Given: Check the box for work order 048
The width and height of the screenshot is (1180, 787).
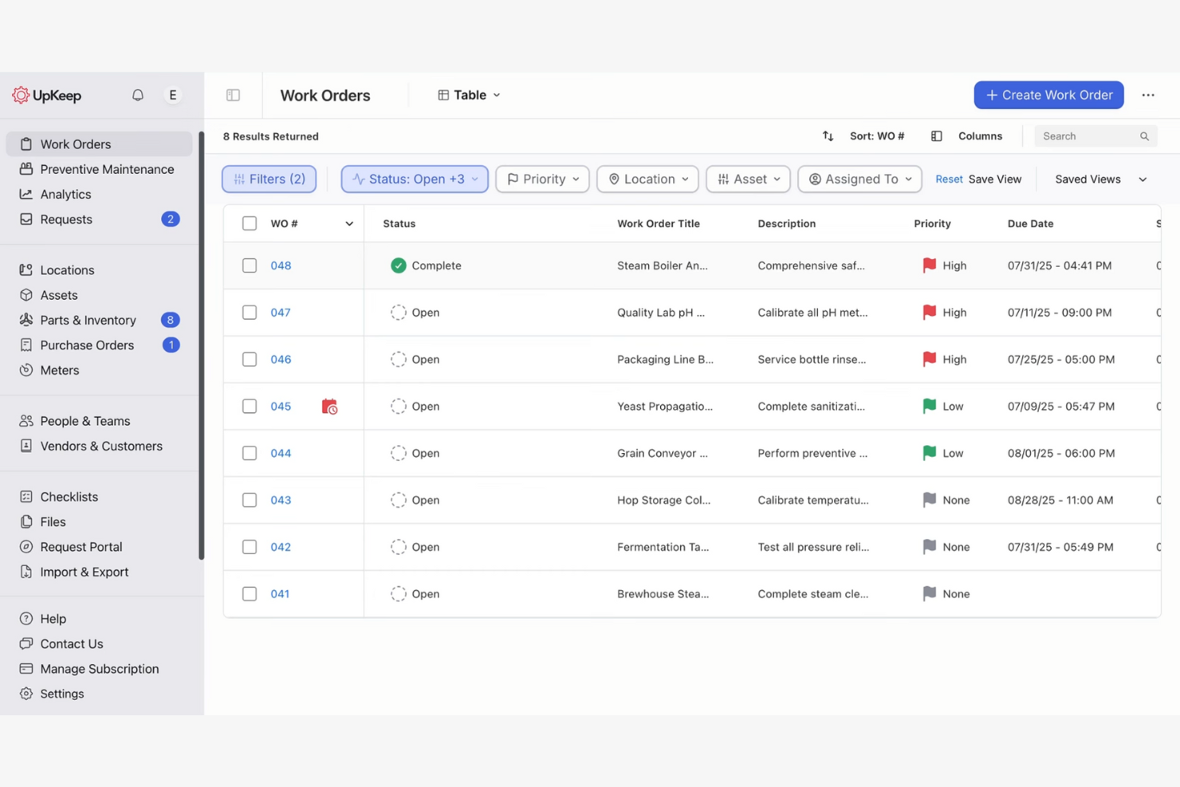Looking at the screenshot, I should tap(250, 266).
